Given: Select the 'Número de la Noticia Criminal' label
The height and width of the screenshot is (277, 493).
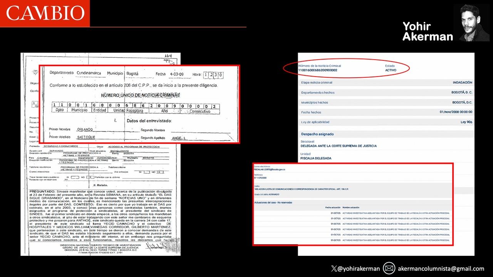Looking at the screenshot, I should click(320, 66).
